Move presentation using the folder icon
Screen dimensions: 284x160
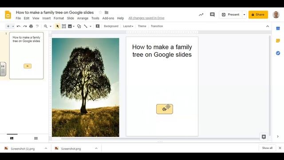106,12
